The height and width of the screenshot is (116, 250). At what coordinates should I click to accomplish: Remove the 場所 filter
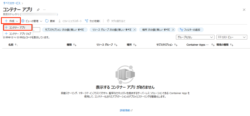tap(173, 30)
